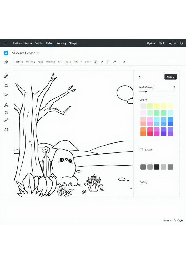Pick the light gray swatch in first row

click(143, 106)
